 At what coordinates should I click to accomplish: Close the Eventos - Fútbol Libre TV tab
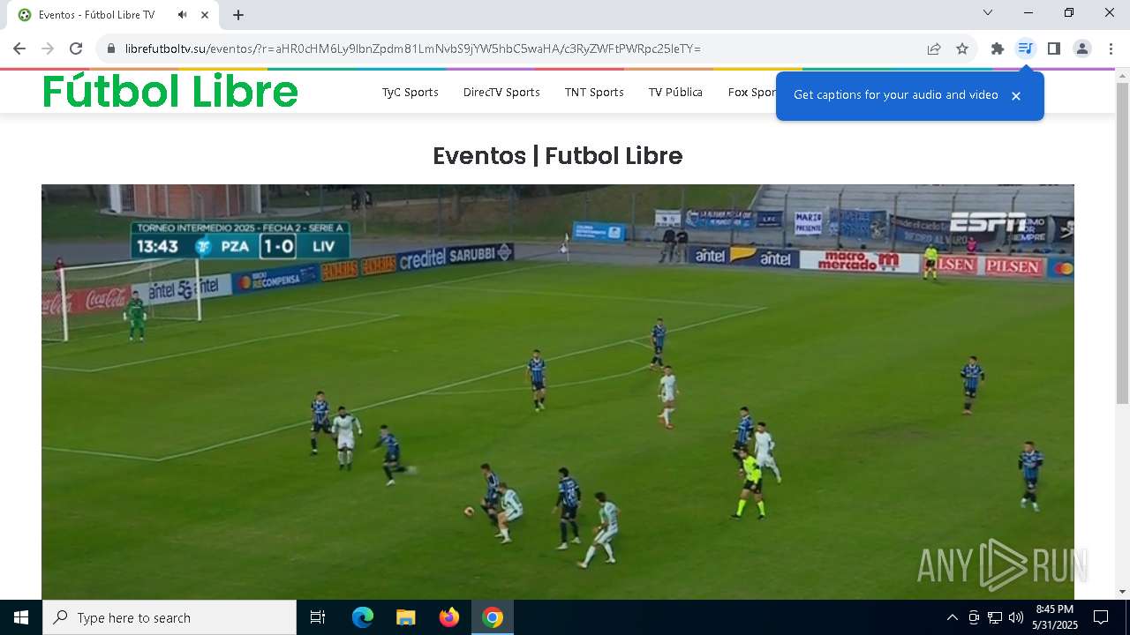206,15
